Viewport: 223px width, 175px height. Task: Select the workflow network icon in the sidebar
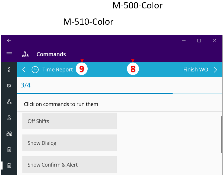[x=9, y=102]
